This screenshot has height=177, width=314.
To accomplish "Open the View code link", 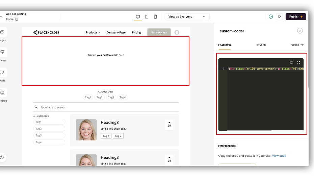I will coord(279,156).
